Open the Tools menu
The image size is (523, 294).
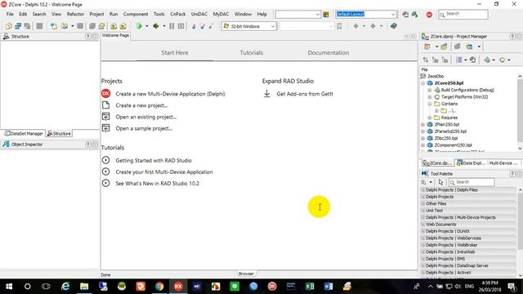[159, 14]
